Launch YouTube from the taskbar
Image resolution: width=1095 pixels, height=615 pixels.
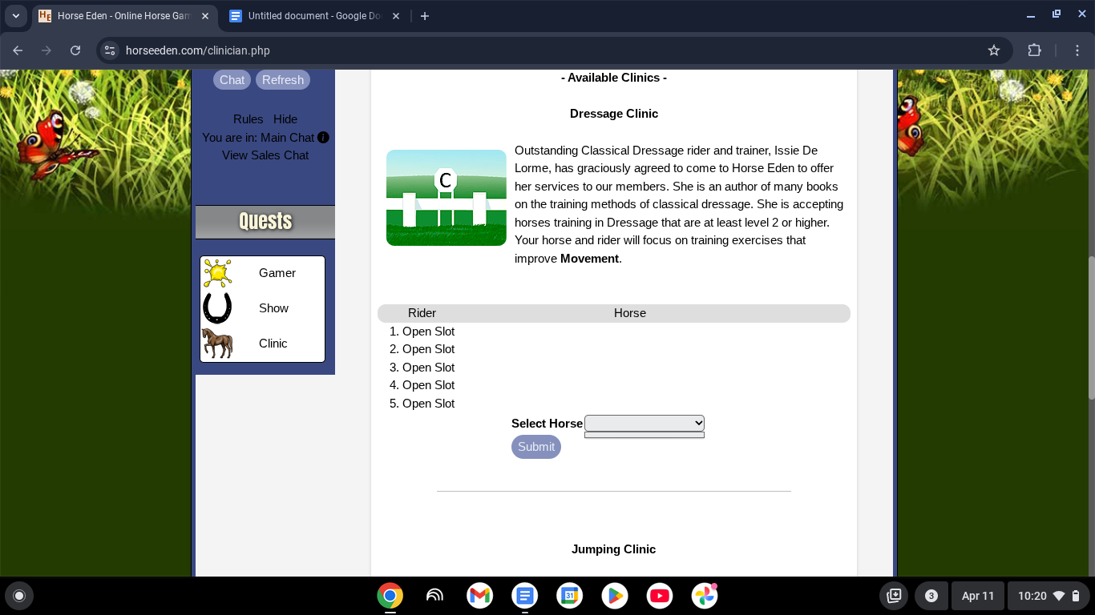point(660,596)
